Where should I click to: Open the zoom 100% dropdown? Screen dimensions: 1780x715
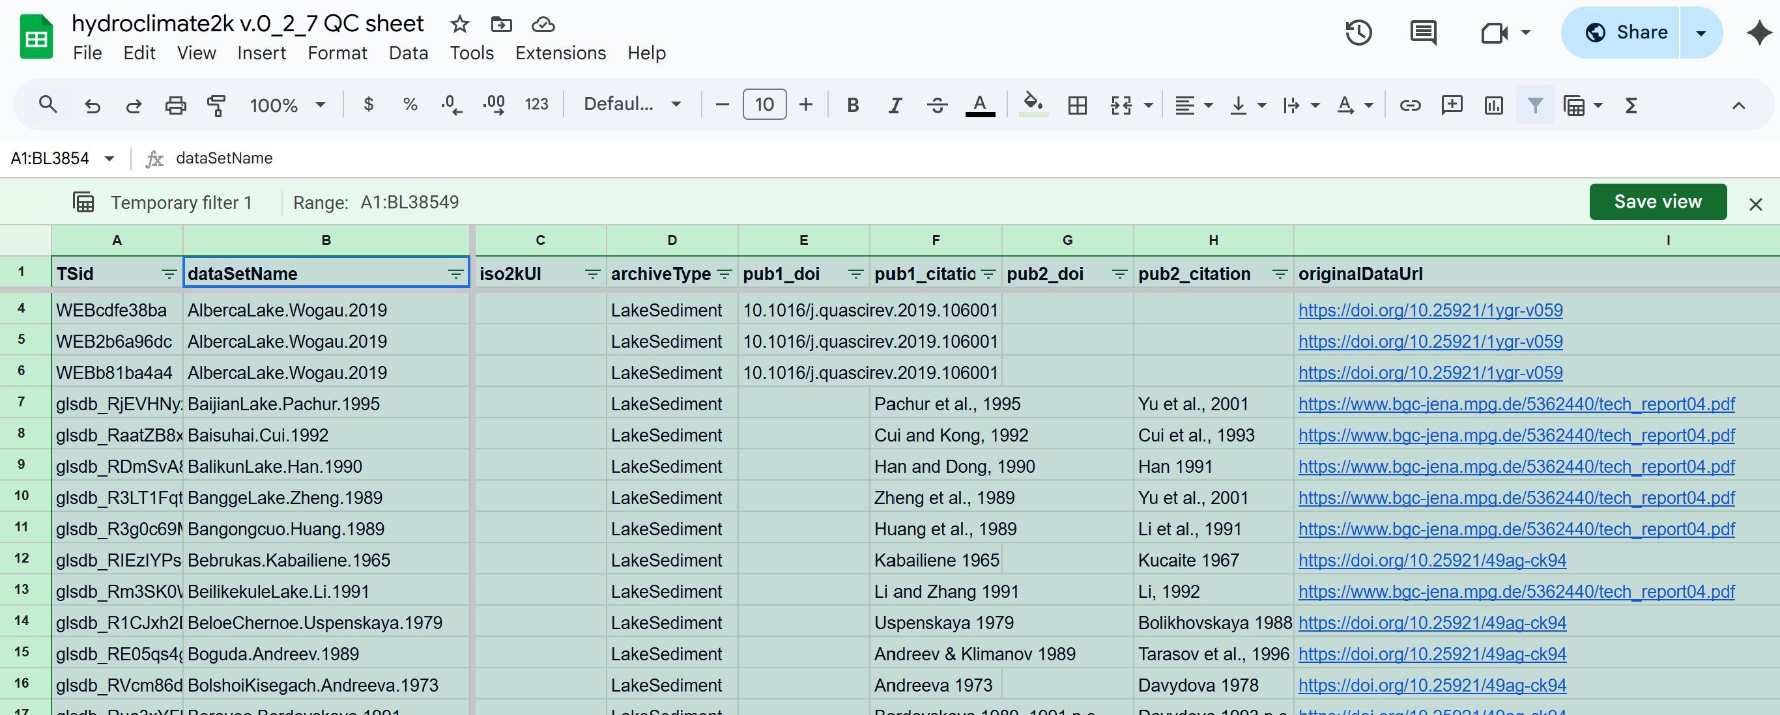coord(287,105)
